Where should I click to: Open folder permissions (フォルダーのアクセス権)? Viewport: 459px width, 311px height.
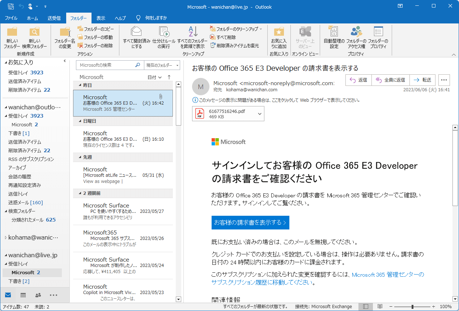[x=356, y=38]
